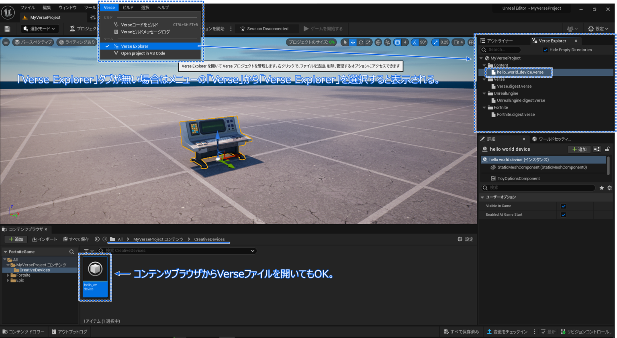Collapse the Content folder in Verse Explorer
The height and width of the screenshot is (338, 617).
click(484, 65)
